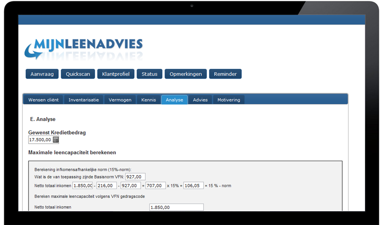Click the Basisnorm VFN input field
This screenshot has height=225, width=383.
coord(135,177)
